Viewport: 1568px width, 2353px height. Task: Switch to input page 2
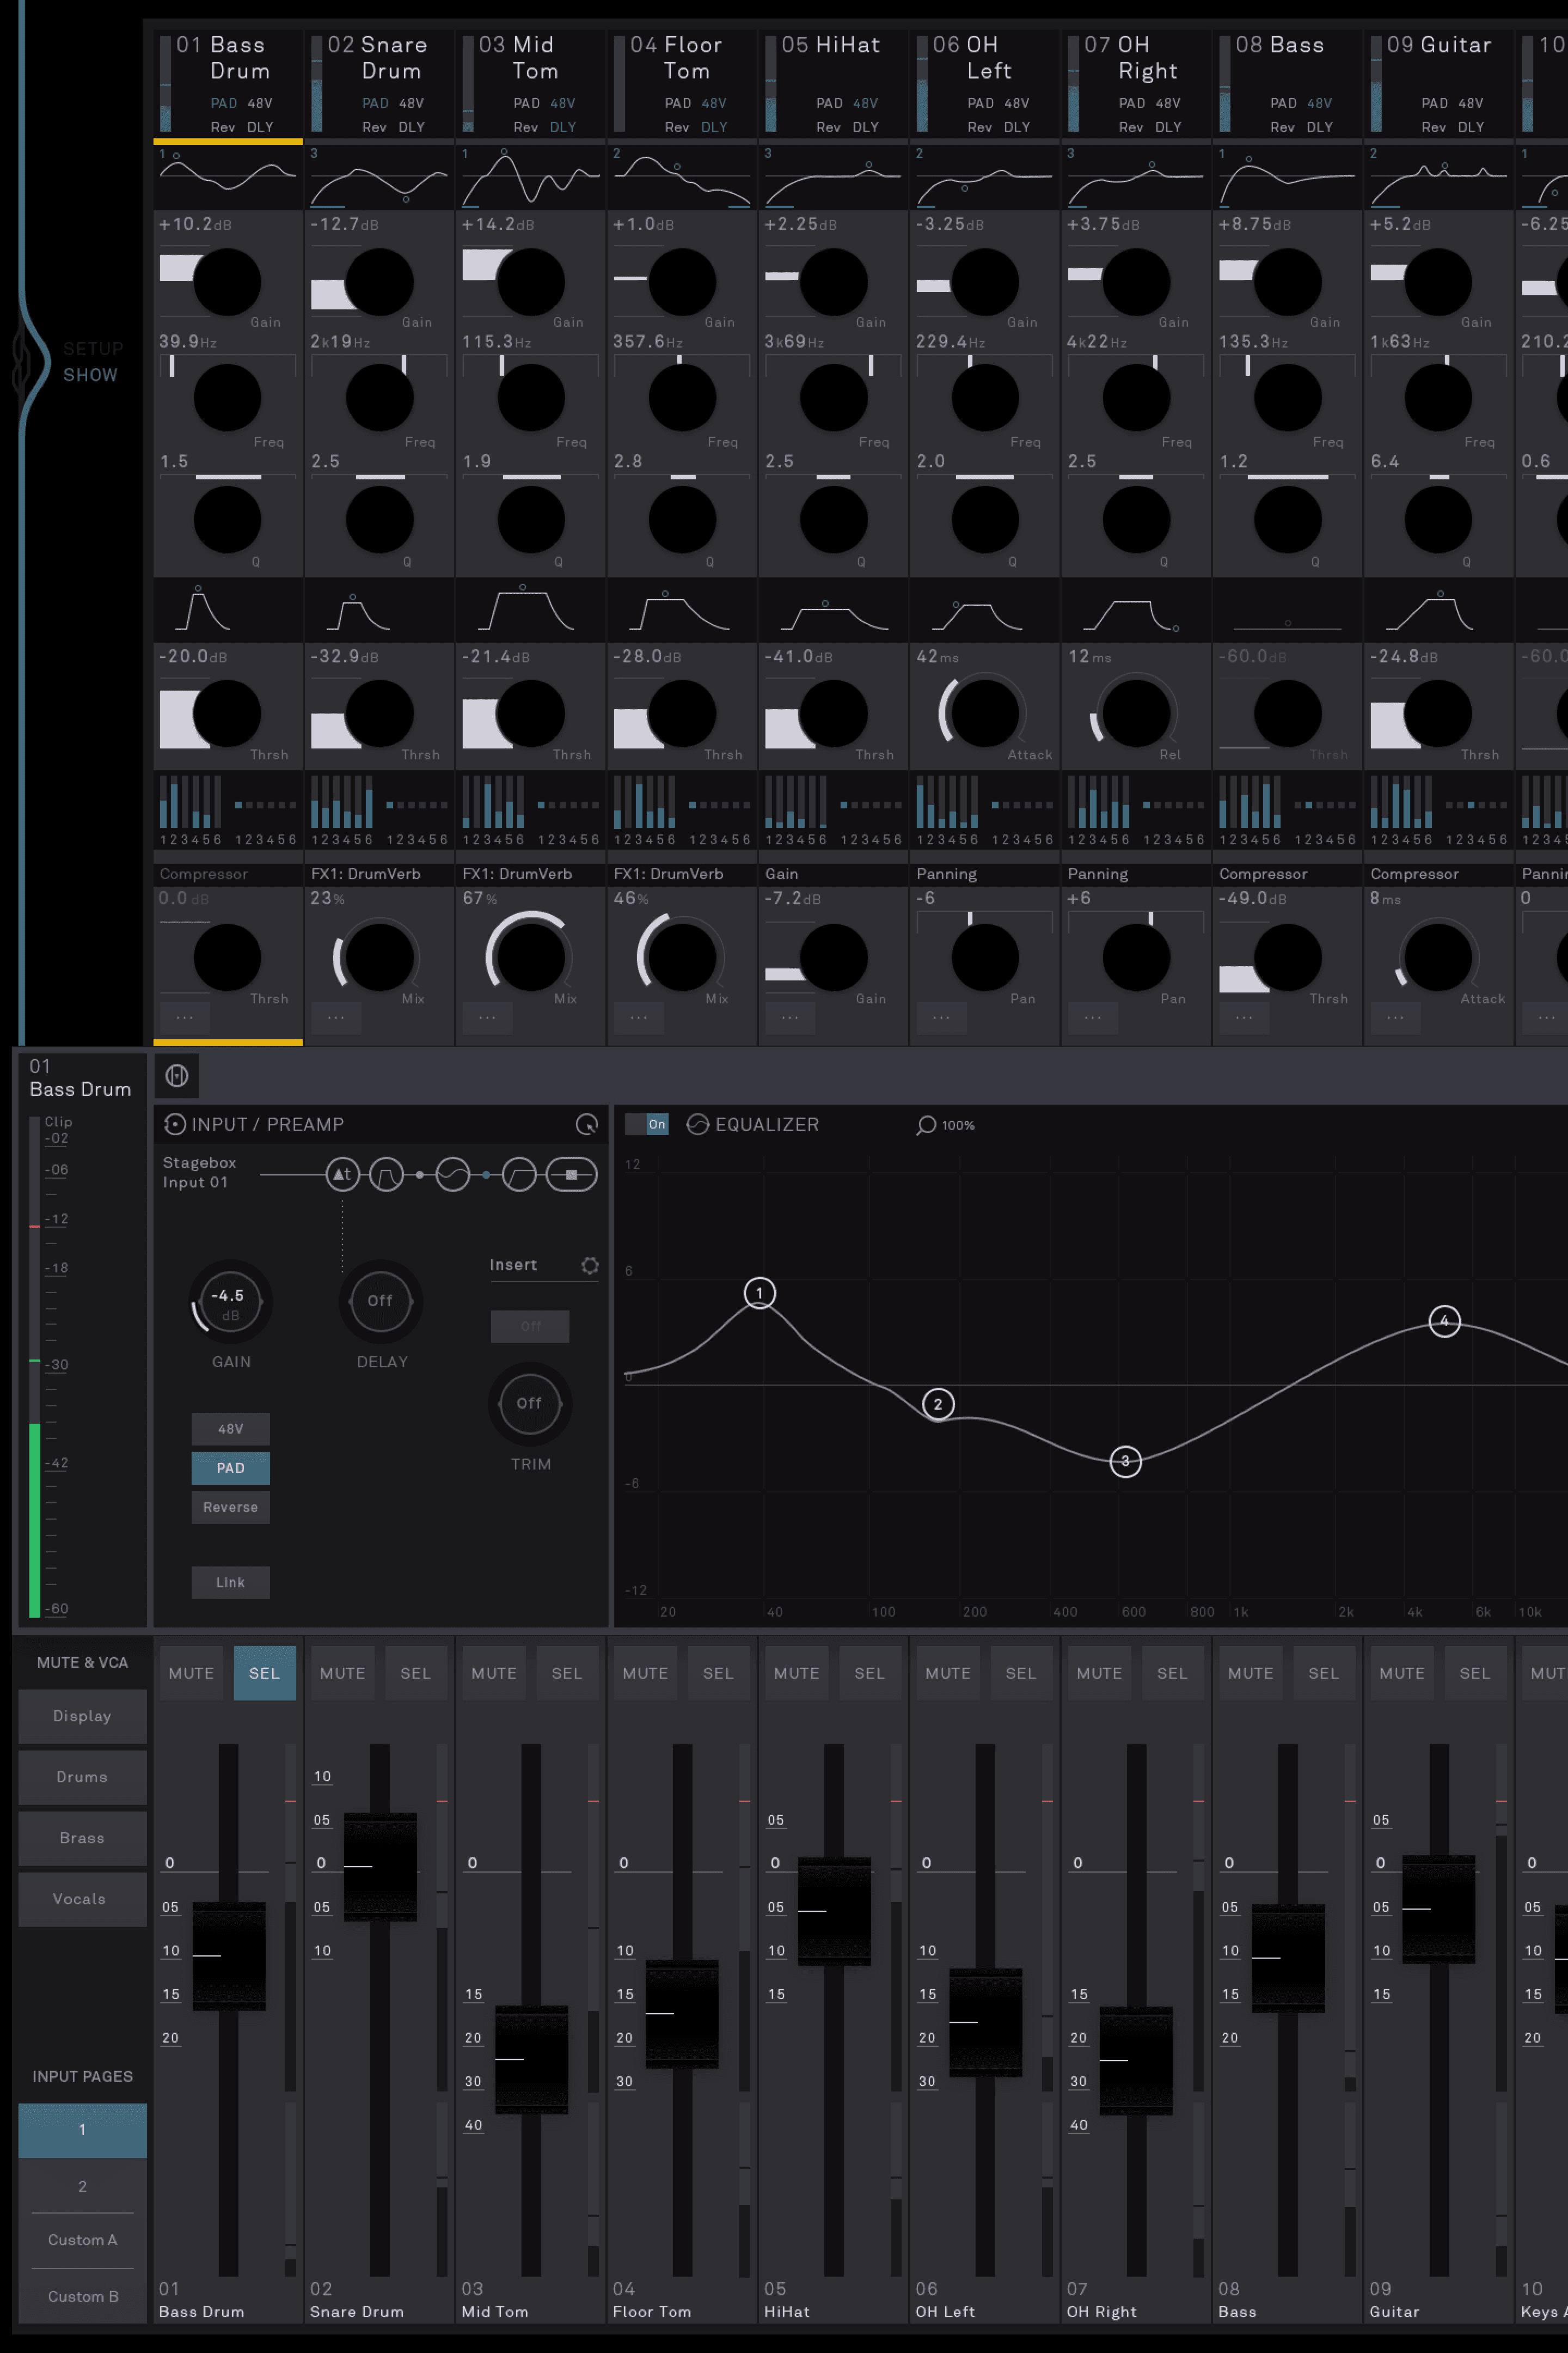click(x=82, y=2186)
